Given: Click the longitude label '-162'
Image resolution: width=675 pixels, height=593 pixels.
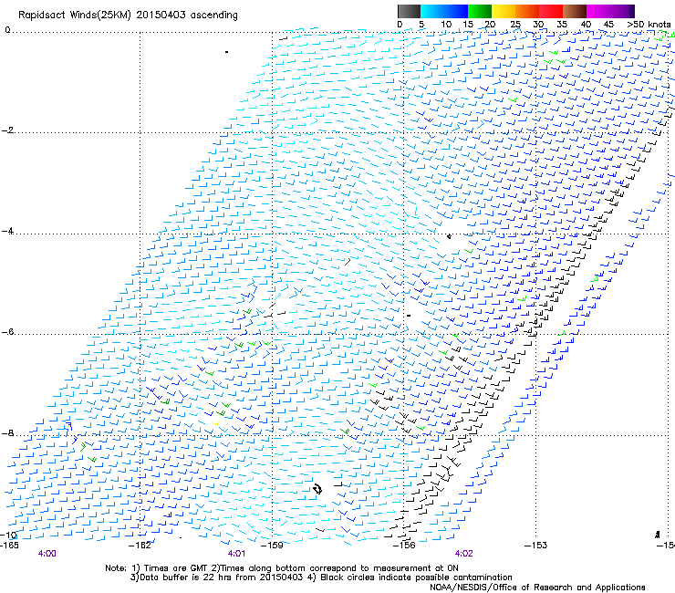Looking at the screenshot, I should [x=140, y=546].
